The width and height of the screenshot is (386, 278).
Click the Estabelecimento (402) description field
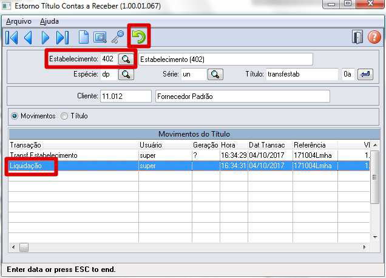point(226,59)
